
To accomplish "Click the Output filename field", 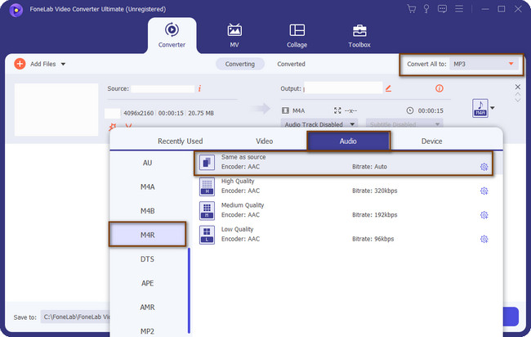I will pyautogui.click(x=343, y=88).
